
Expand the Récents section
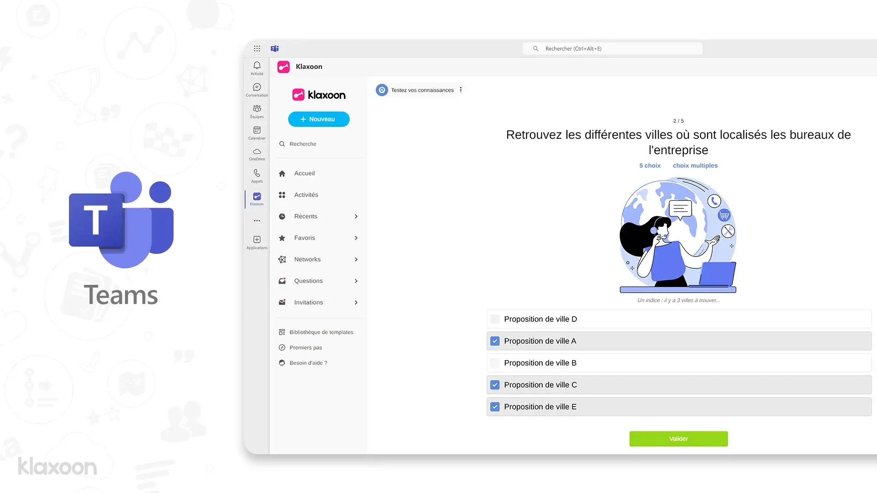pos(356,216)
